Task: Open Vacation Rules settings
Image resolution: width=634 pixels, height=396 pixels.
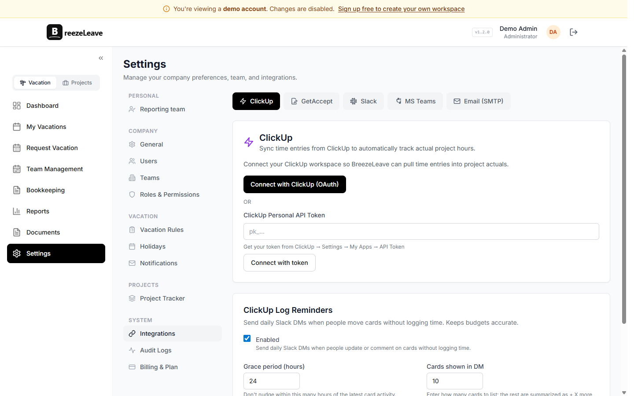Action: pos(173,230)
